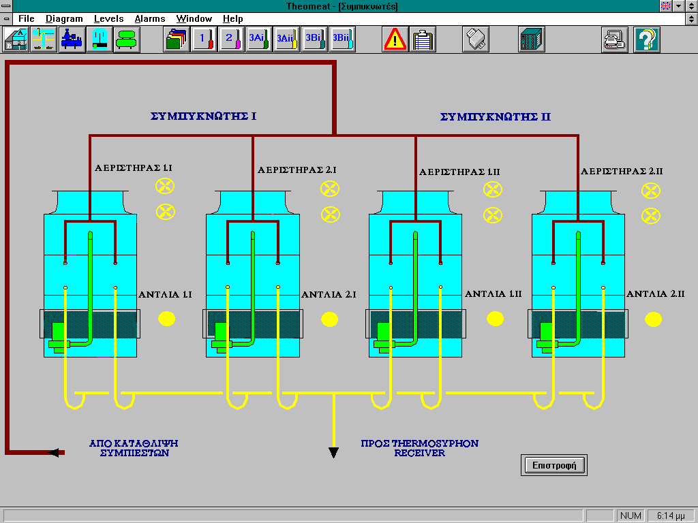Viewport: 698px width, 523px height.
Task: Open the red alarm warning triangle
Action: (395, 39)
